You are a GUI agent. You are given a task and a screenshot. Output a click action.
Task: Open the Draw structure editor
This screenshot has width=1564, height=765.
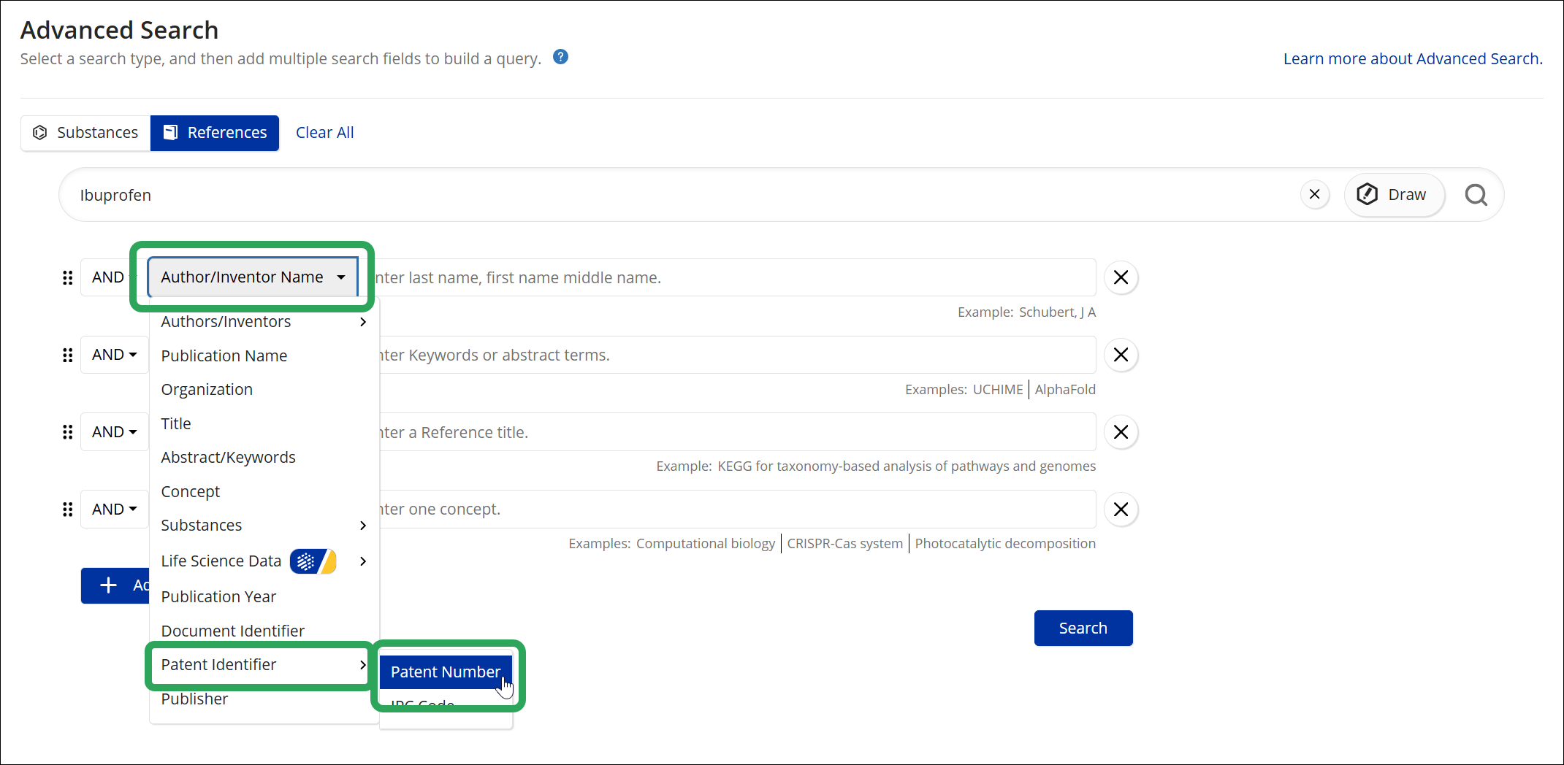click(x=1394, y=194)
